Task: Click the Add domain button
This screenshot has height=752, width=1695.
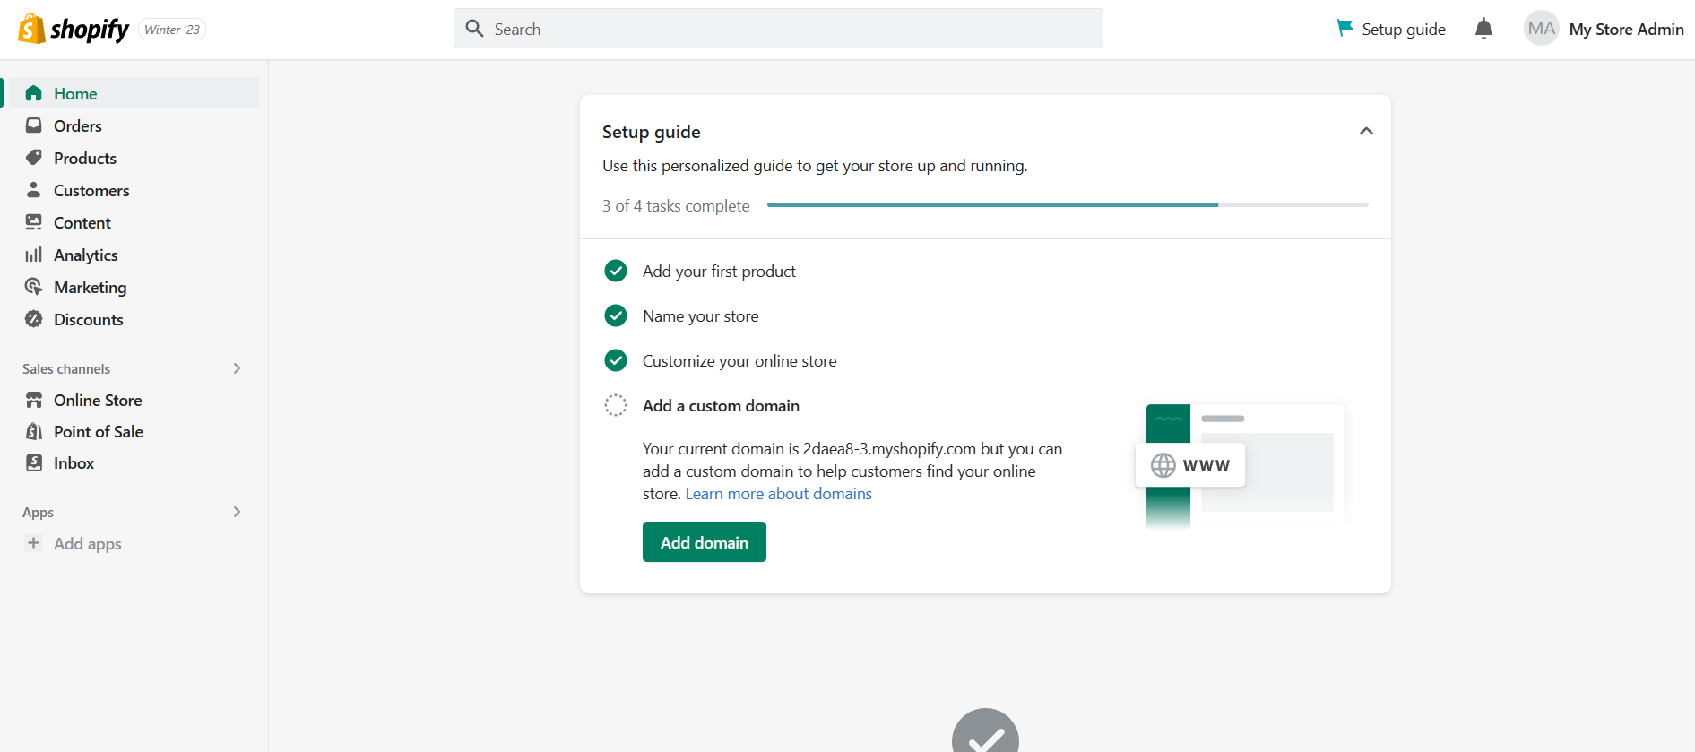Action: (x=705, y=542)
